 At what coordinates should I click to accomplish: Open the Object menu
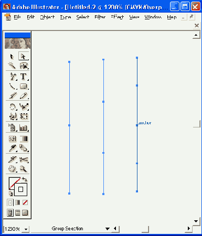pyautogui.click(x=47, y=17)
